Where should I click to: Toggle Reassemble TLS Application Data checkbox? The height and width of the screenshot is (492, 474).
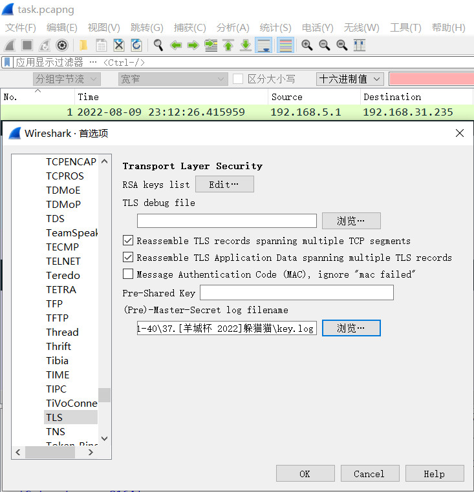(128, 257)
